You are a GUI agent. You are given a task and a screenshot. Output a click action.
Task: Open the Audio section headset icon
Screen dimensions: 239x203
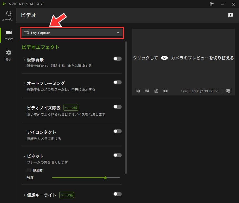click(x=8, y=14)
